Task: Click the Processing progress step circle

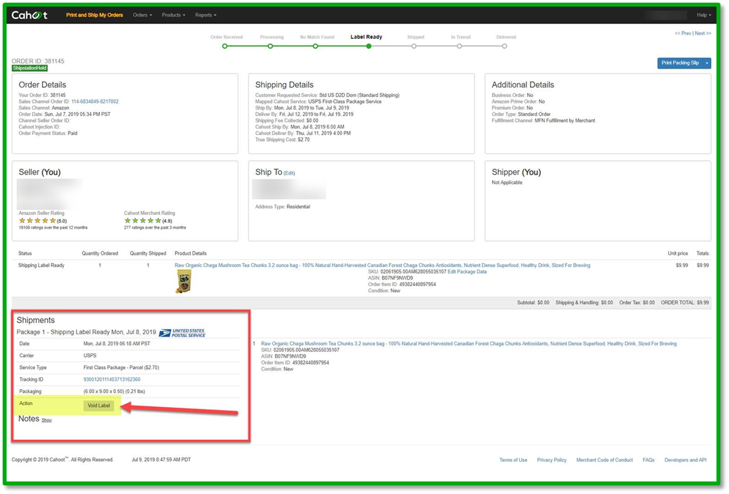Action: [270, 46]
